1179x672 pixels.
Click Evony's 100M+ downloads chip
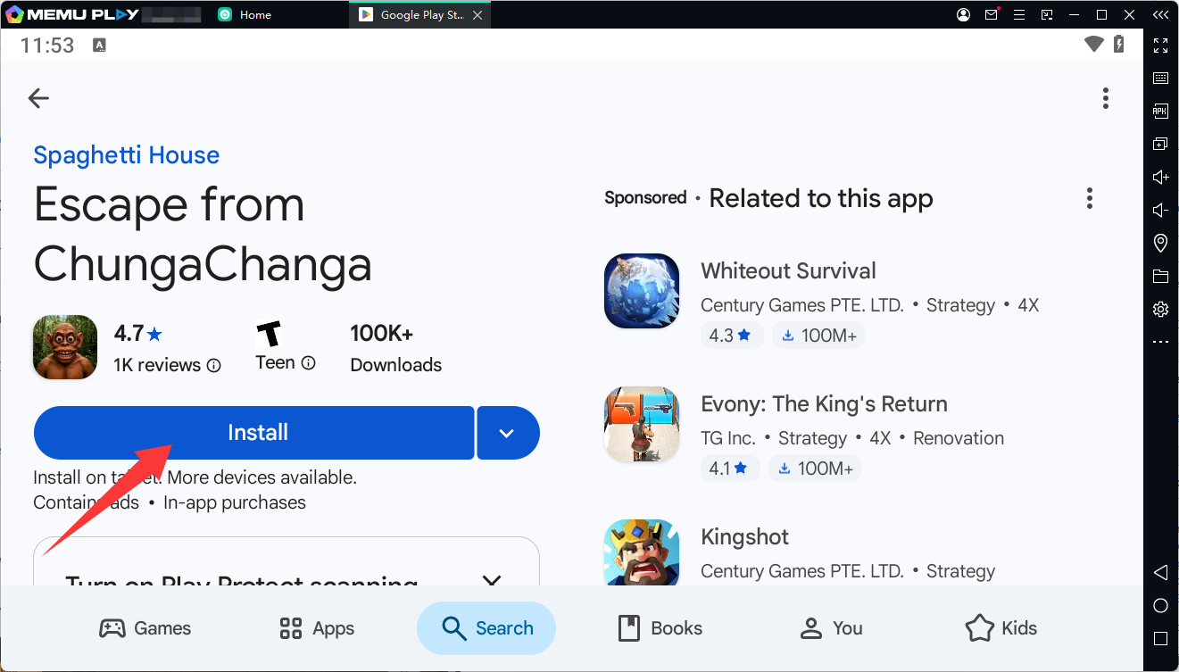click(x=817, y=469)
